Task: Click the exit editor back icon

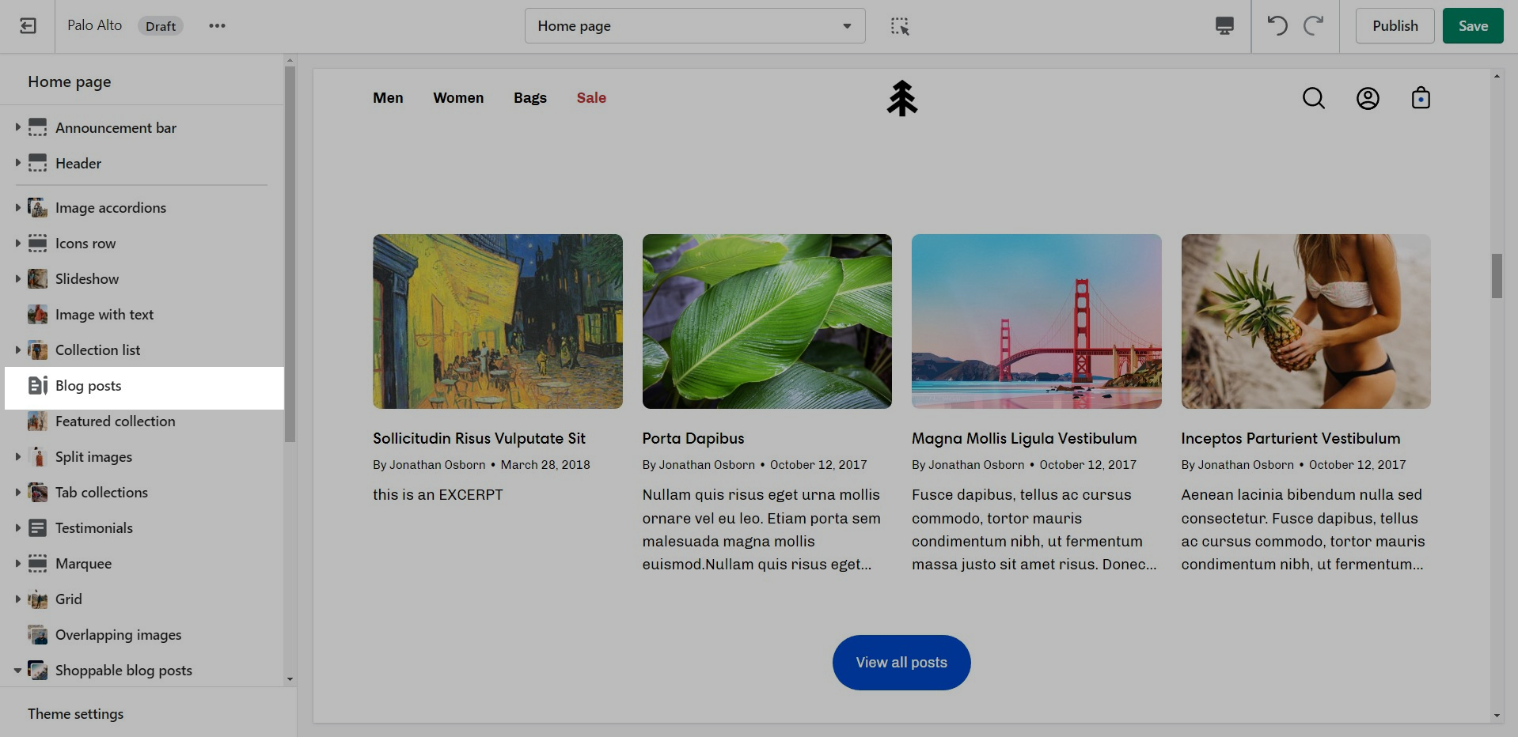Action: 28,26
